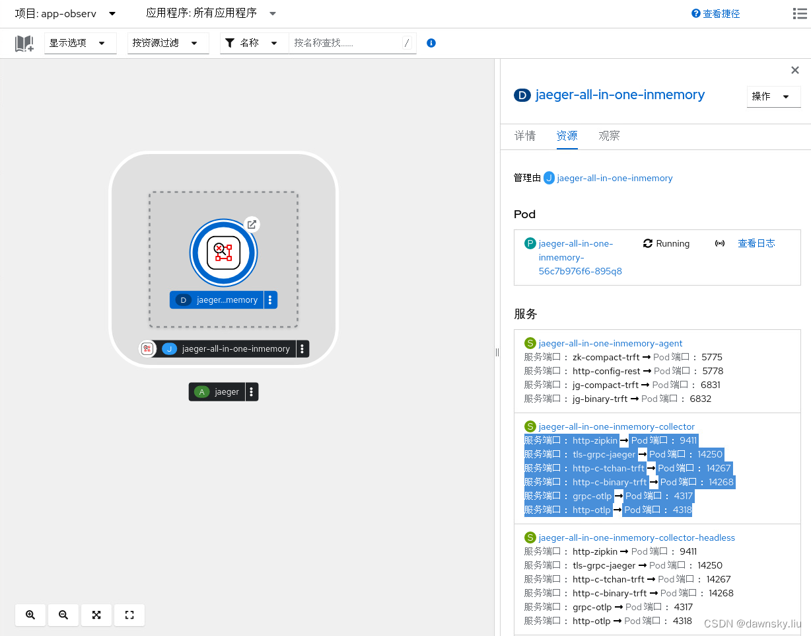Select the jaeger application group label

217,392
